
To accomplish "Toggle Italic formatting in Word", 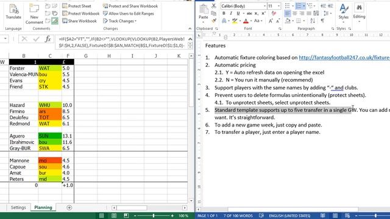I will (231, 13).
